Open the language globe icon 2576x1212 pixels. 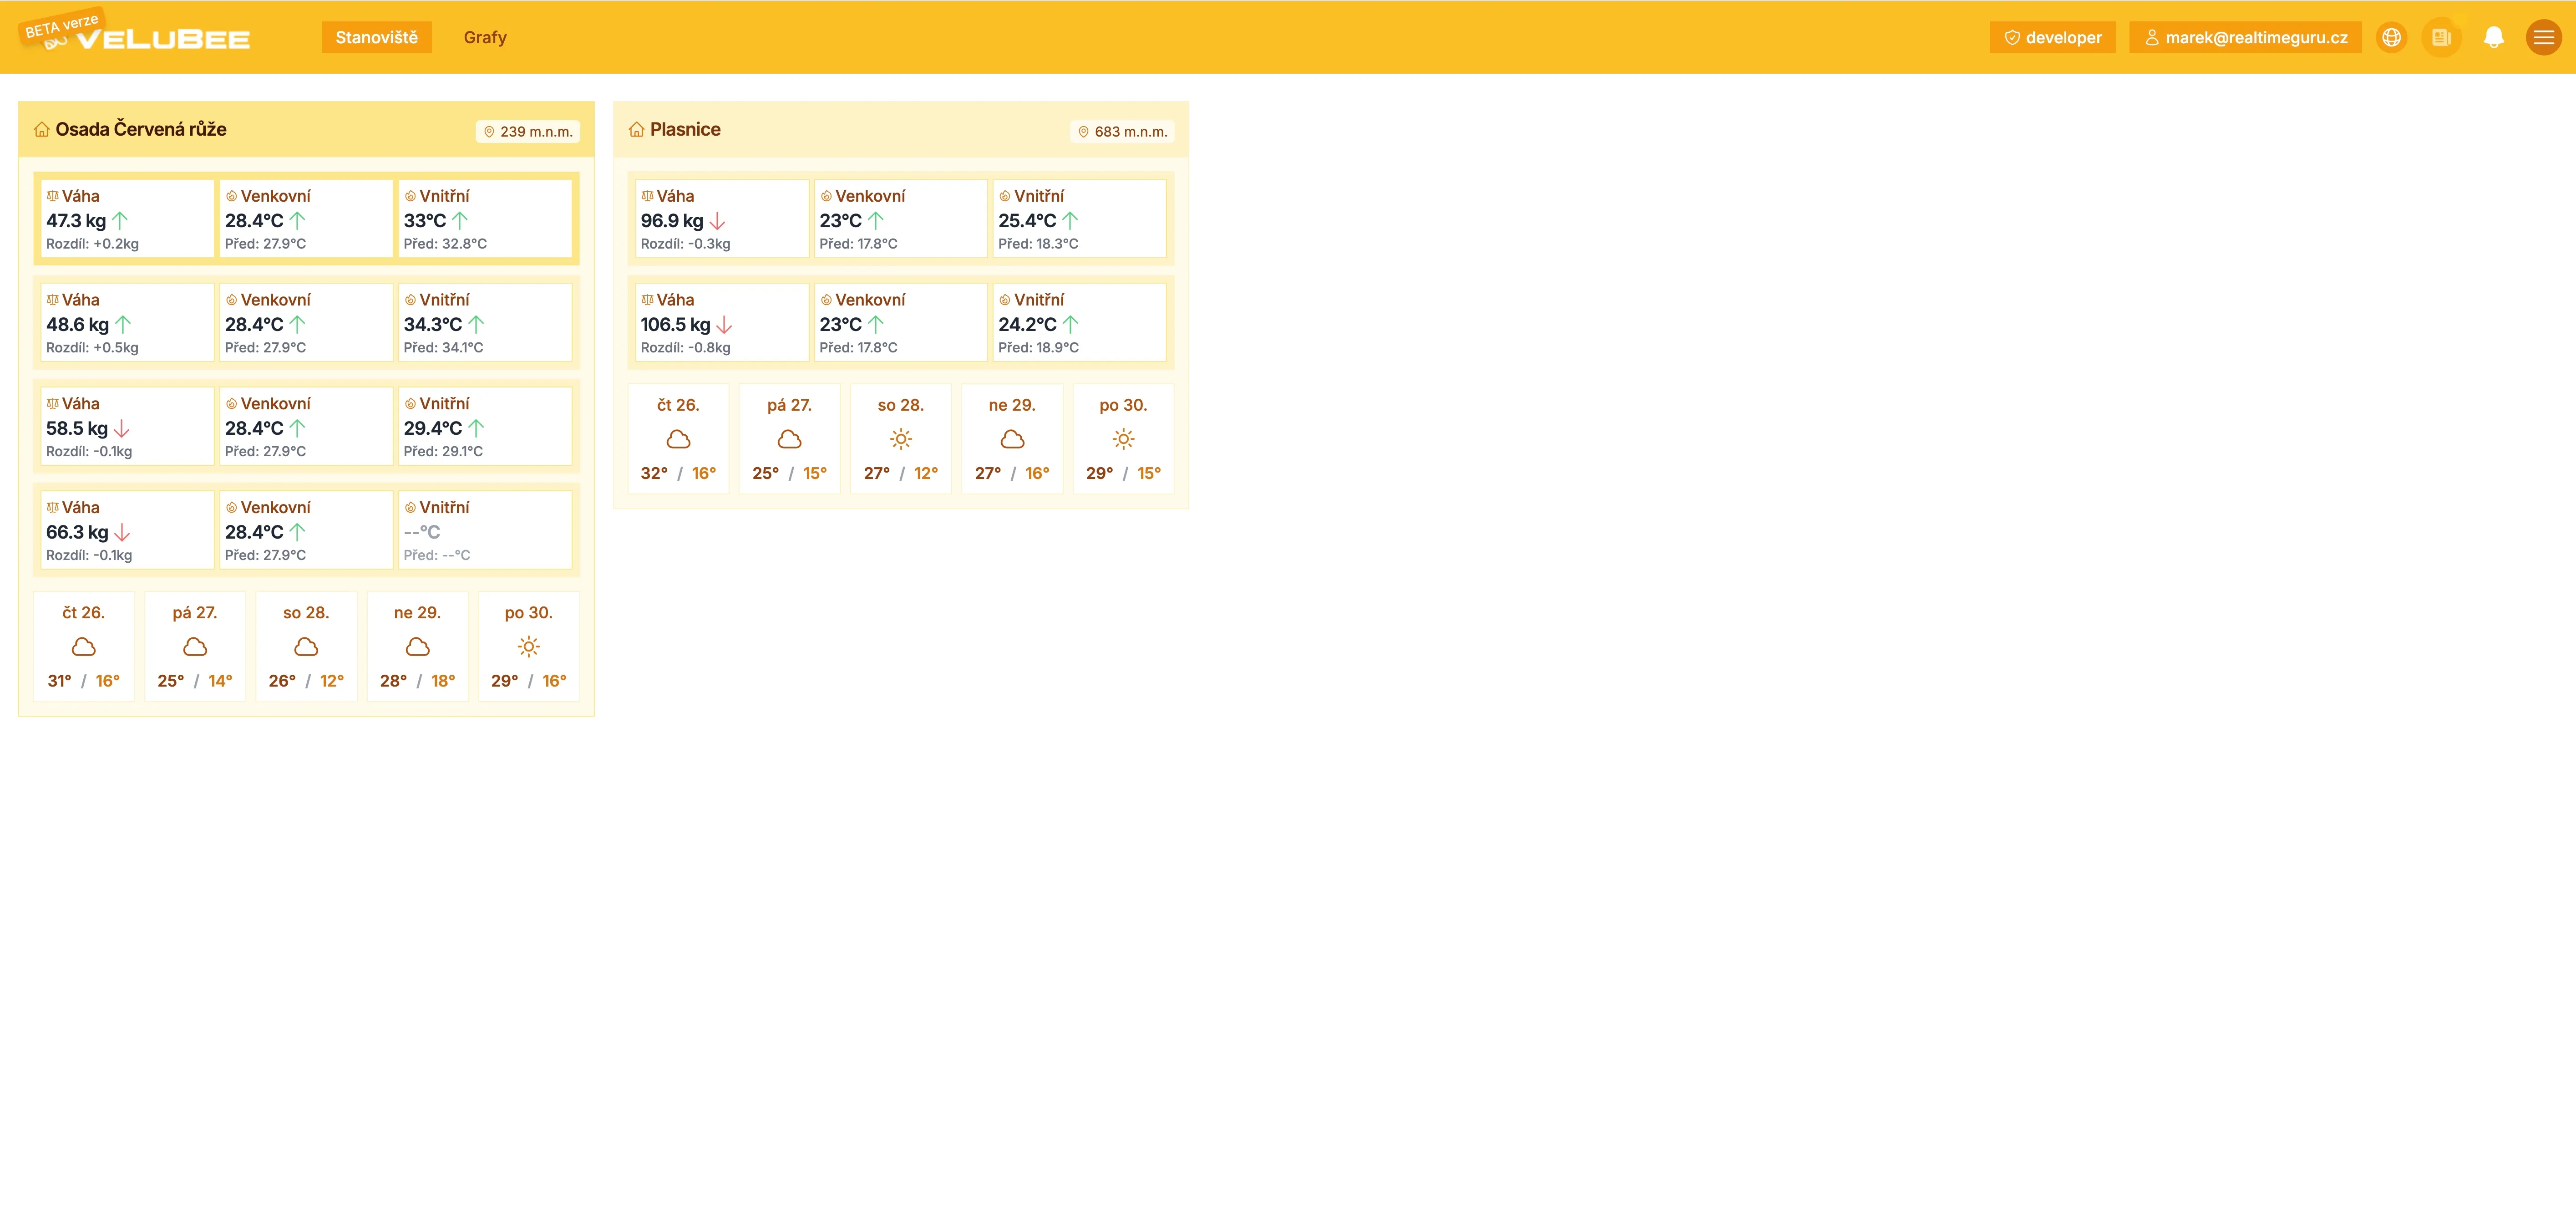pos(2391,38)
